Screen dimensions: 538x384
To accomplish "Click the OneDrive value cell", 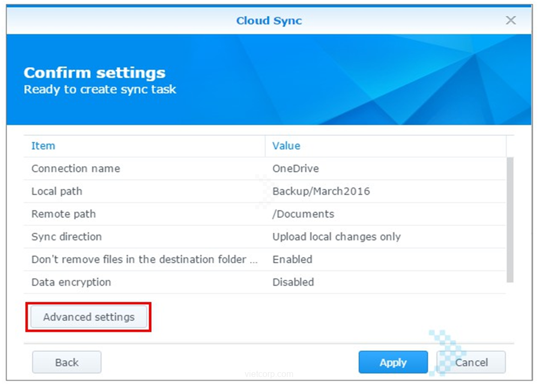I will pos(296,169).
